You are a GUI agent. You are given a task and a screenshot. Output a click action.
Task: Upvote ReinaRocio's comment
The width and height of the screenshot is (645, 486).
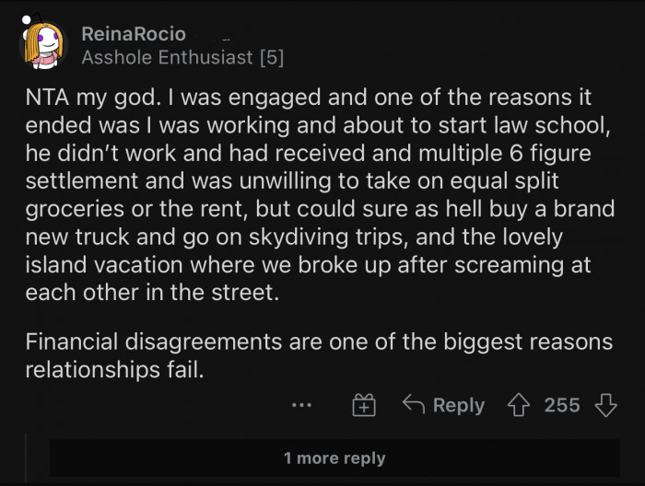pyautogui.click(x=521, y=405)
